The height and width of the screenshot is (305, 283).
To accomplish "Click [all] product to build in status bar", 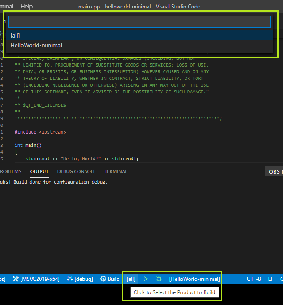I will 131,279.
